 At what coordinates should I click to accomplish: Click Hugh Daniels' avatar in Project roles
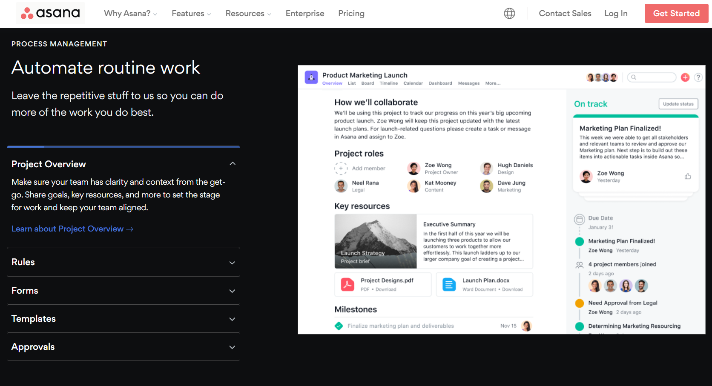click(487, 169)
